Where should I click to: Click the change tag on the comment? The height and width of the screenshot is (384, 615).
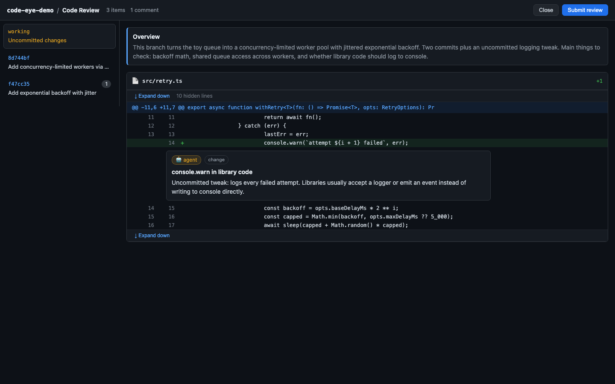[217, 160]
